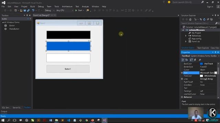Click the Font property ellipsis button
This screenshot has height=123, width=220.
point(216,73)
